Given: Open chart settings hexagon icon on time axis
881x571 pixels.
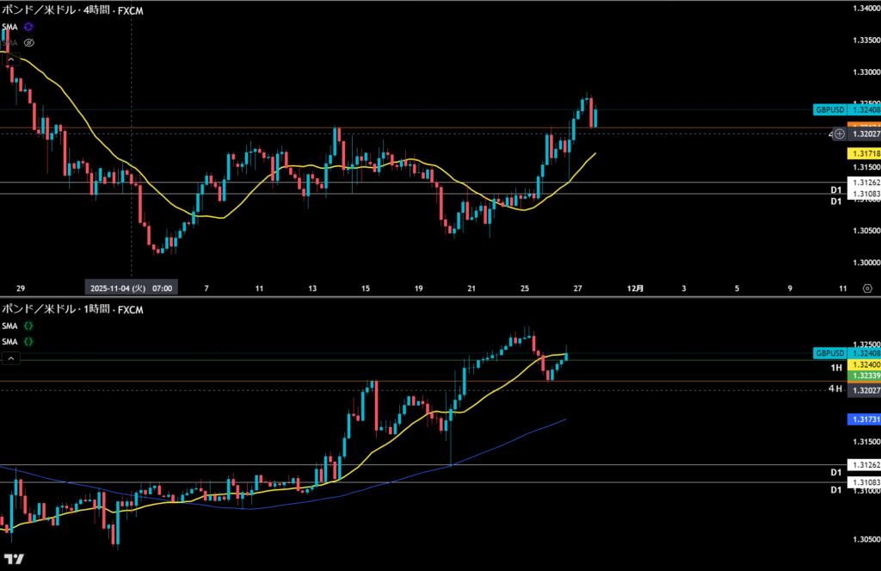Looking at the screenshot, I should (x=866, y=289).
